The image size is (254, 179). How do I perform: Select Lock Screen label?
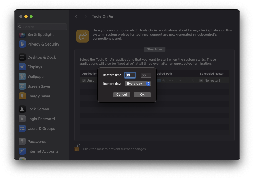(38, 109)
